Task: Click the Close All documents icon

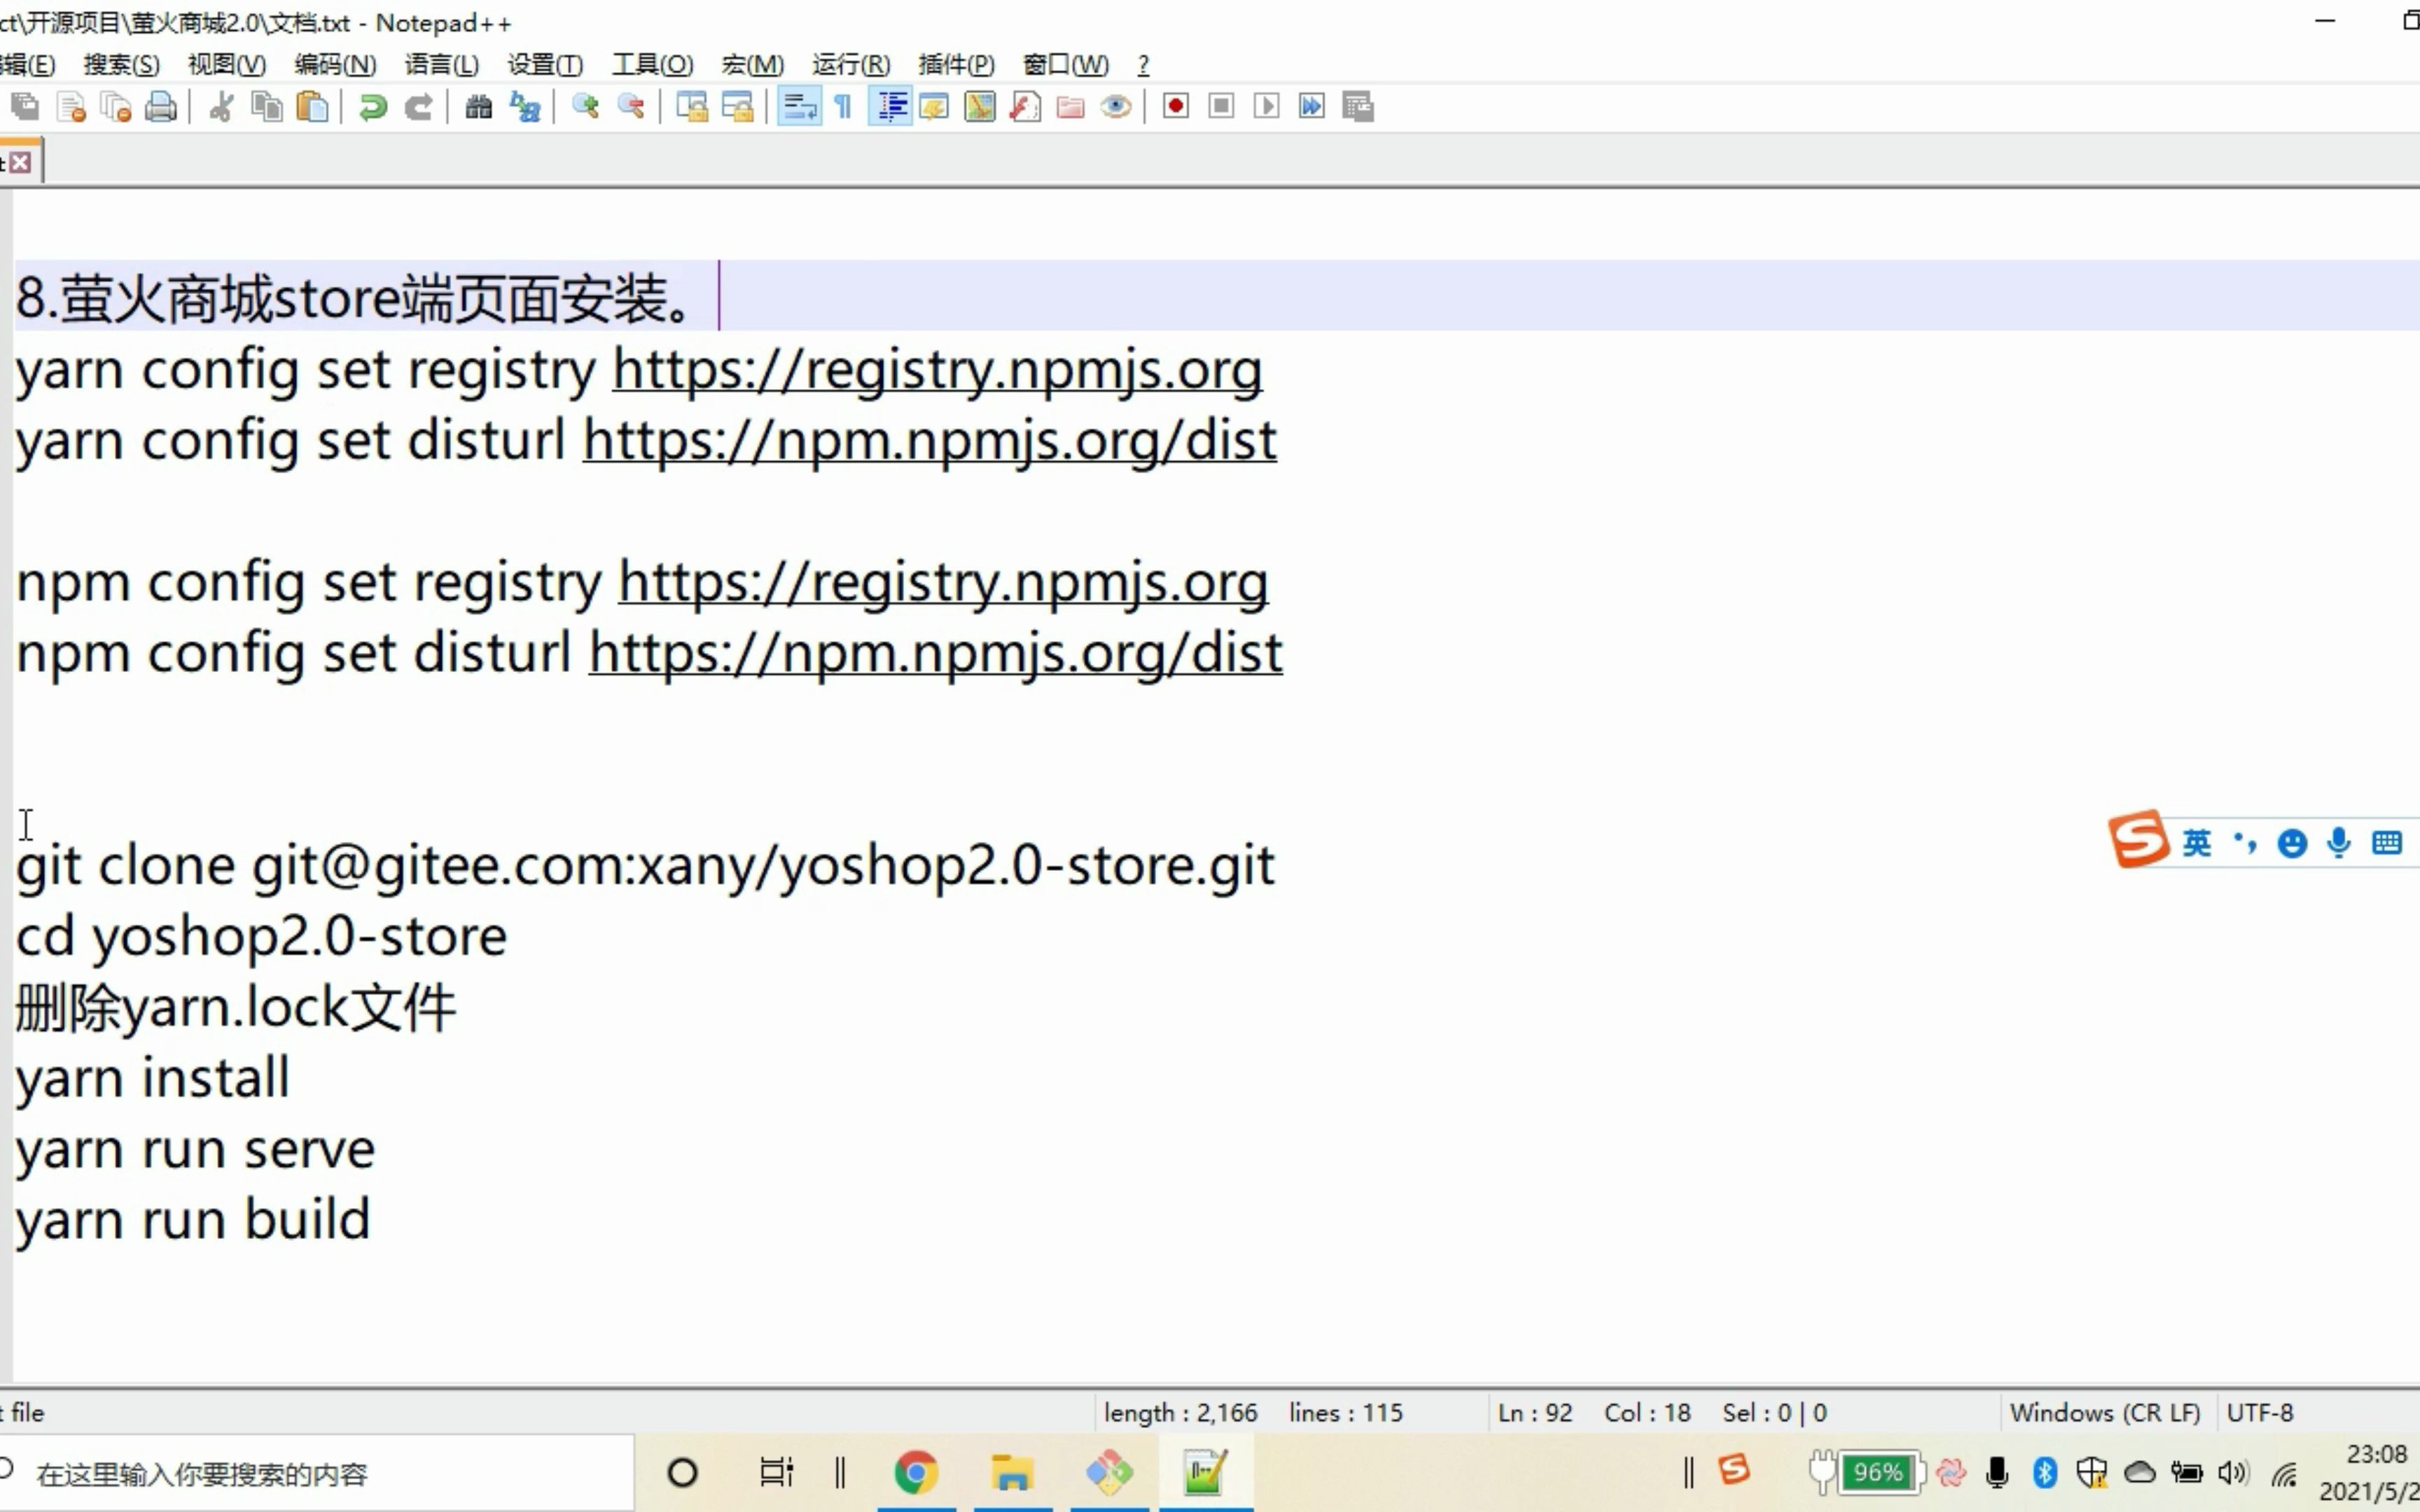Action: 116,106
